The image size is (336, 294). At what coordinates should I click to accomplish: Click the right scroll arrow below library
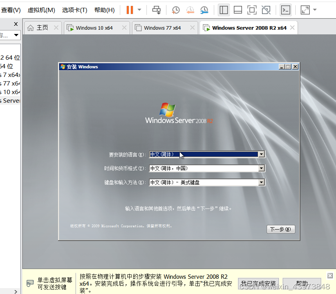tap(16, 291)
